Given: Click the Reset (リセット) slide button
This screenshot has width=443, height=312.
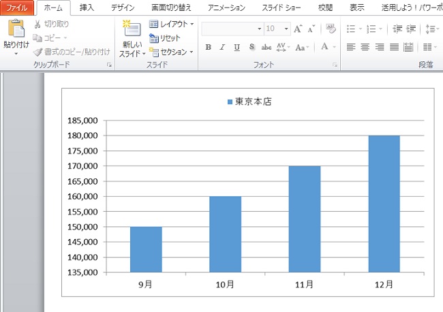Looking at the screenshot, I should [165, 38].
